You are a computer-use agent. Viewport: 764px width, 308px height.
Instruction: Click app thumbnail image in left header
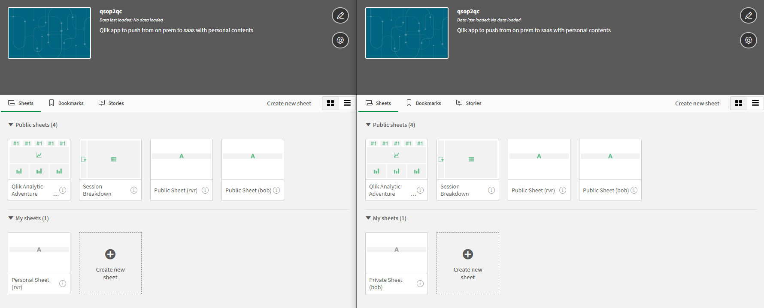click(49, 33)
